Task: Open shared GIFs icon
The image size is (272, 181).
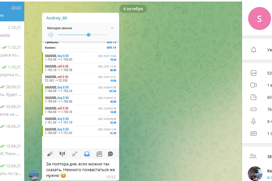Action: (254, 134)
